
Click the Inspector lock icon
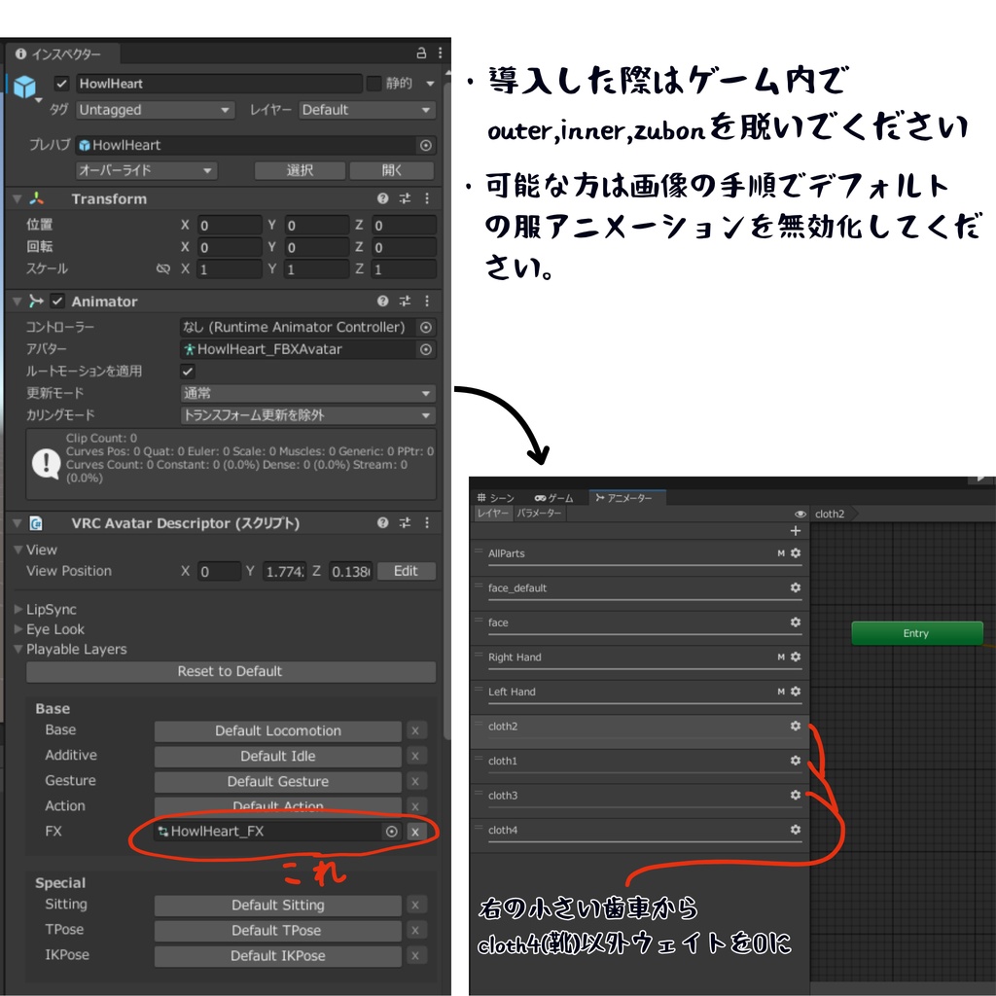pos(421,53)
